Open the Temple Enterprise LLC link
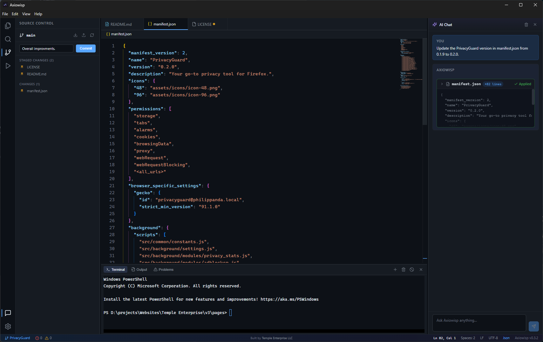 277,338
